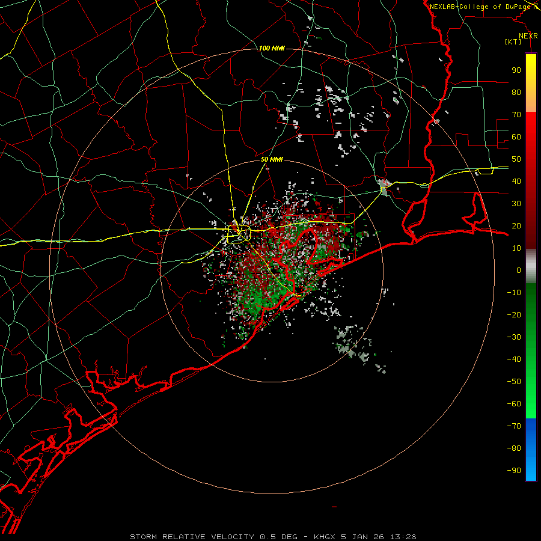Screen dimensions: 541x541
Task: Click the 50 value on velocity scale
Action: click(x=516, y=159)
